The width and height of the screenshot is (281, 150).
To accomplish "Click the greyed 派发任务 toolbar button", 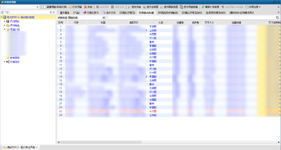I will (x=117, y=7).
